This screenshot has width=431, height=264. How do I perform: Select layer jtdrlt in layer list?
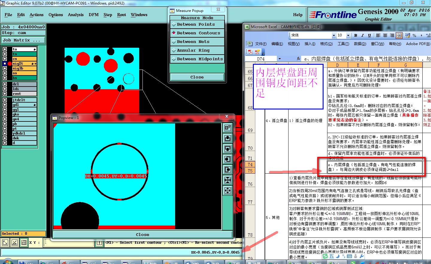24,100
